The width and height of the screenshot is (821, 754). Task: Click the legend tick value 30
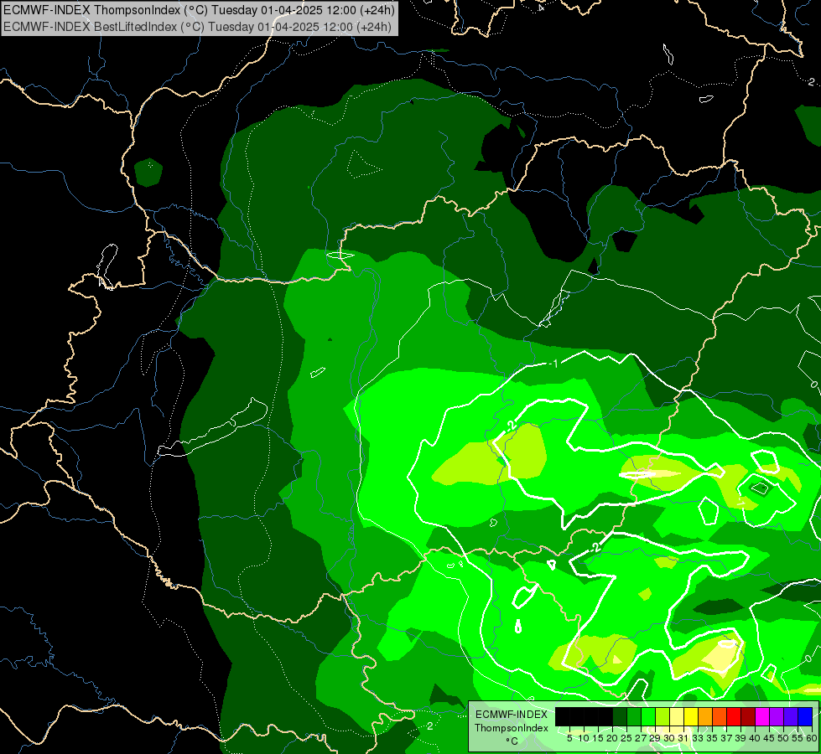[669, 738]
